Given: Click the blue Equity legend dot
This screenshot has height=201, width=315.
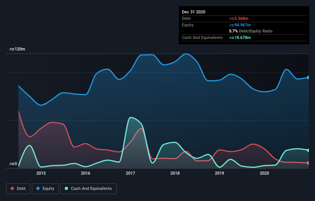Looking at the screenshot, I should coord(38,189).
